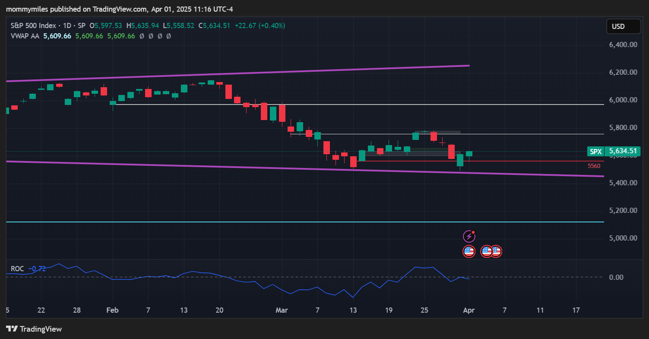Click the 6,400.00 price axis label
The image size is (649, 339).
point(623,45)
